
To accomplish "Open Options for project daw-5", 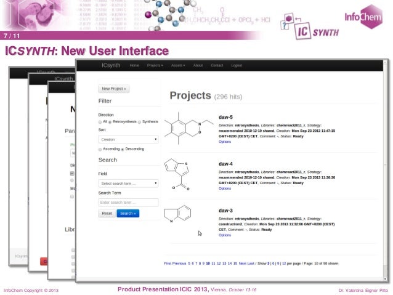I will click(225, 142).
